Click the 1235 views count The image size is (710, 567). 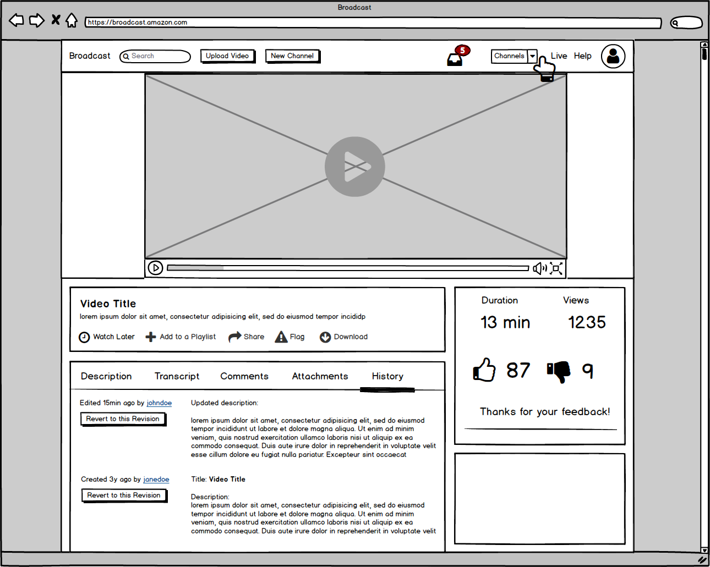[587, 322]
